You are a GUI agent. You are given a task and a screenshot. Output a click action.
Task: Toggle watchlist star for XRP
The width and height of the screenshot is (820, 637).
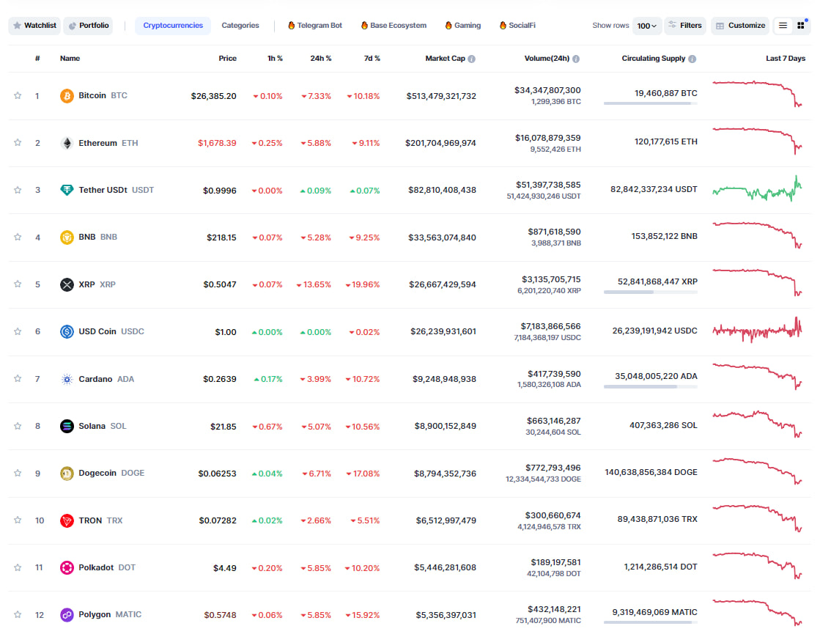point(18,284)
